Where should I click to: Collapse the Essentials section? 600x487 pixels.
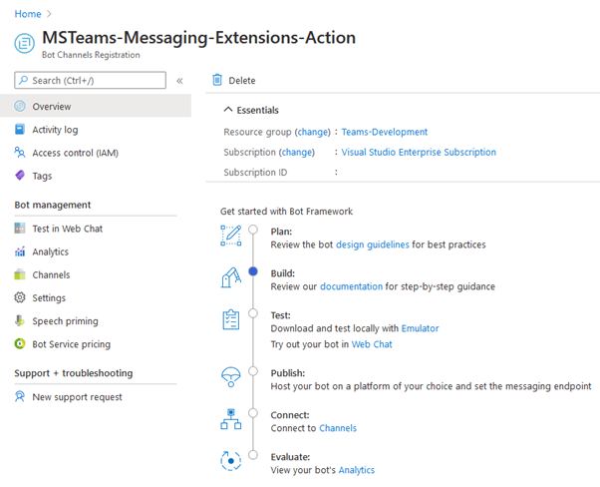tap(228, 110)
